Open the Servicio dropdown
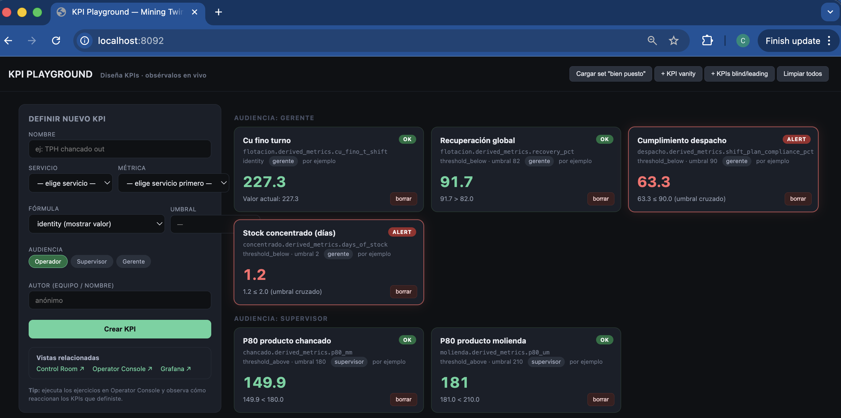This screenshot has height=418, width=841. [71, 183]
